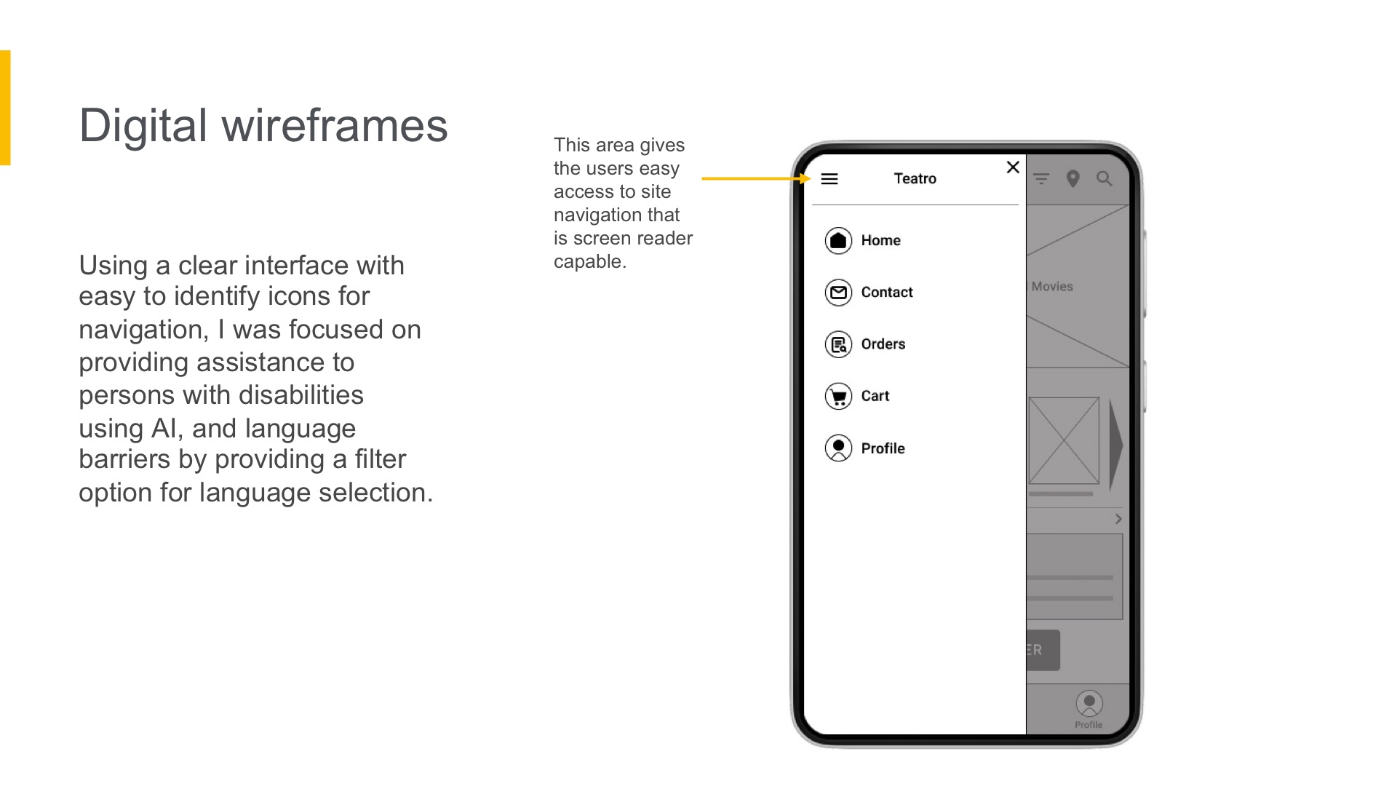This screenshot has height=786, width=1397.
Task: Click the search icon in header
Action: [x=1105, y=180]
